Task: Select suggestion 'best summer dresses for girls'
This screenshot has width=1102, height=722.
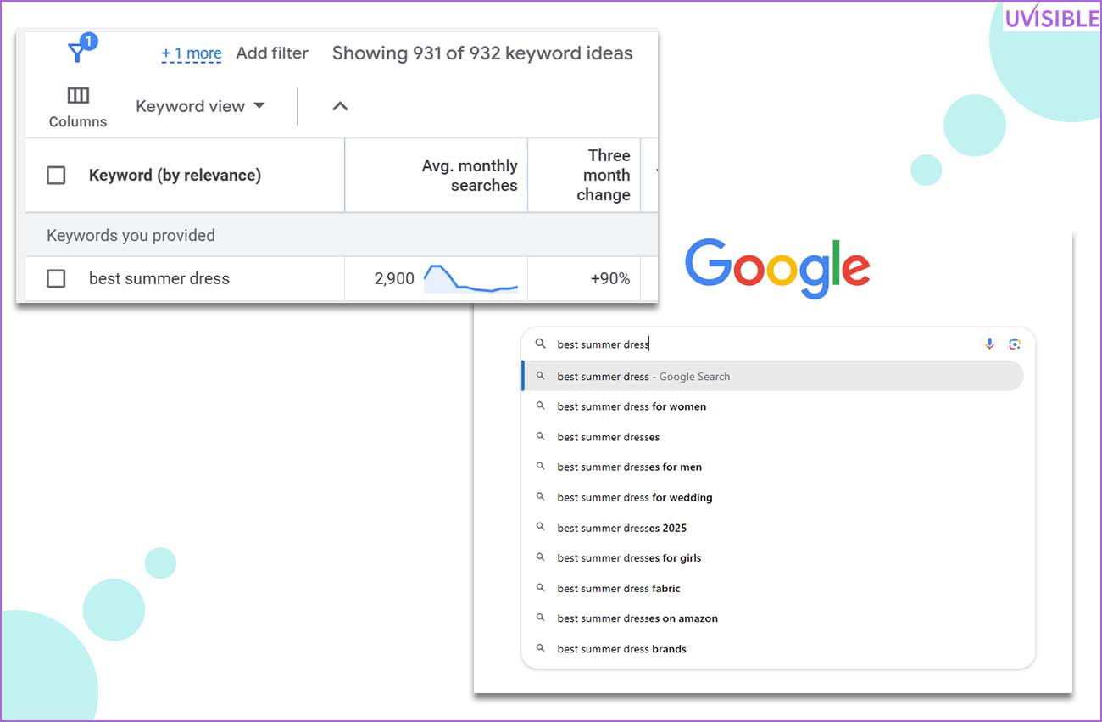Action: pos(772,557)
